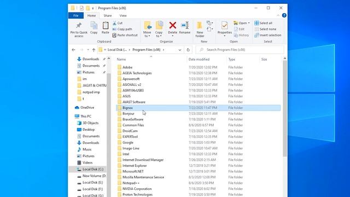Click the Easy access icon in New group
Viewport: 350px width, 197px height.
click(209, 29)
